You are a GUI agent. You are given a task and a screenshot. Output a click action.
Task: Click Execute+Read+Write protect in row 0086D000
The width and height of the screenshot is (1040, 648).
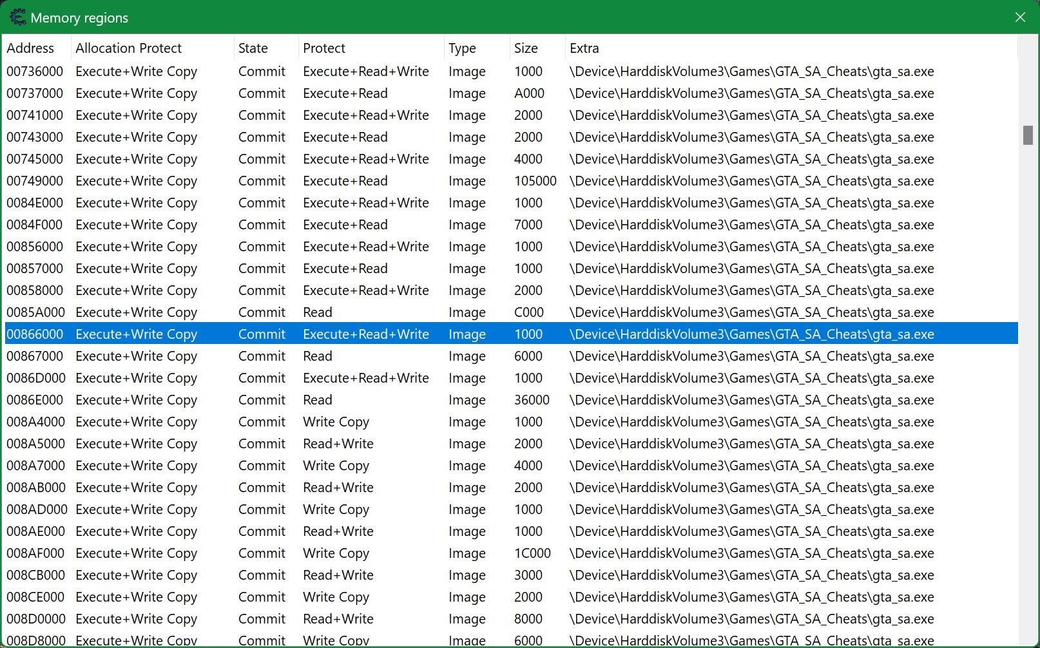click(x=366, y=378)
